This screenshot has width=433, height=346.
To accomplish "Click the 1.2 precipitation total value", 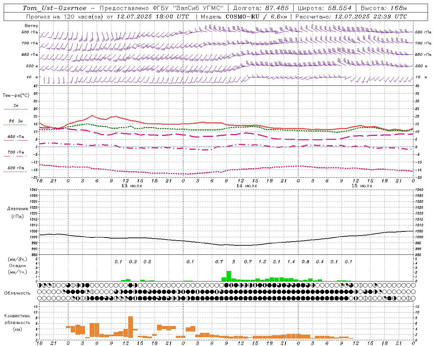I will click(x=262, y=262).
